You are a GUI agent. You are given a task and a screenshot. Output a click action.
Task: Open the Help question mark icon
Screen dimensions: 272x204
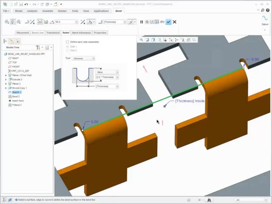pos(268,10)
